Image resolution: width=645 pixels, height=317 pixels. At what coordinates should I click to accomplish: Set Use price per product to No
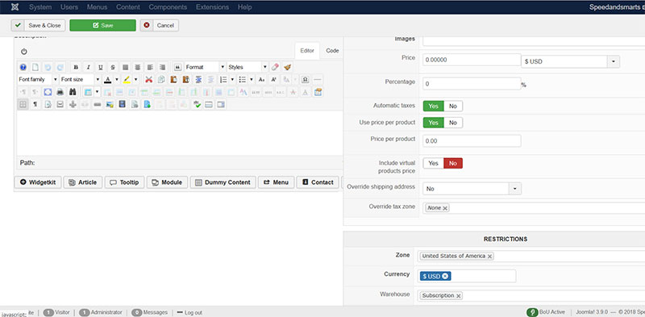pyautogui.click(x=453, y=123)
